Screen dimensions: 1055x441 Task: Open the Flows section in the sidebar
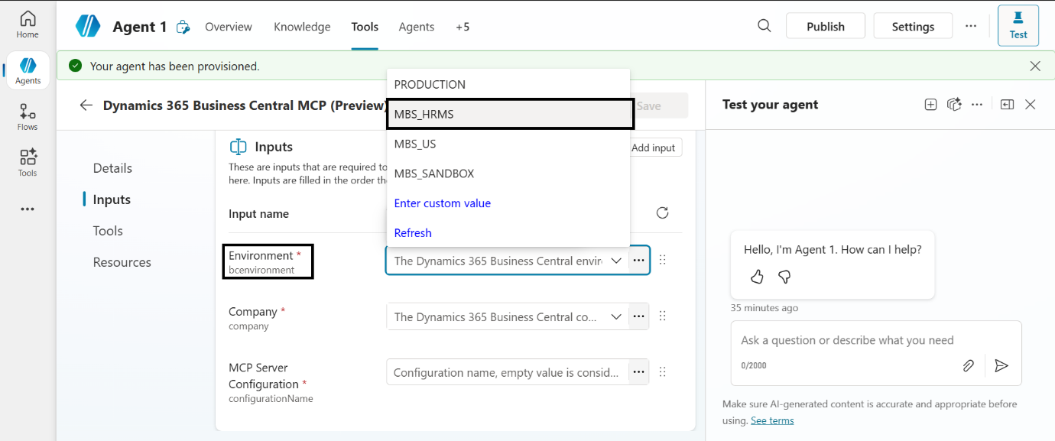[x=28, y=116]
